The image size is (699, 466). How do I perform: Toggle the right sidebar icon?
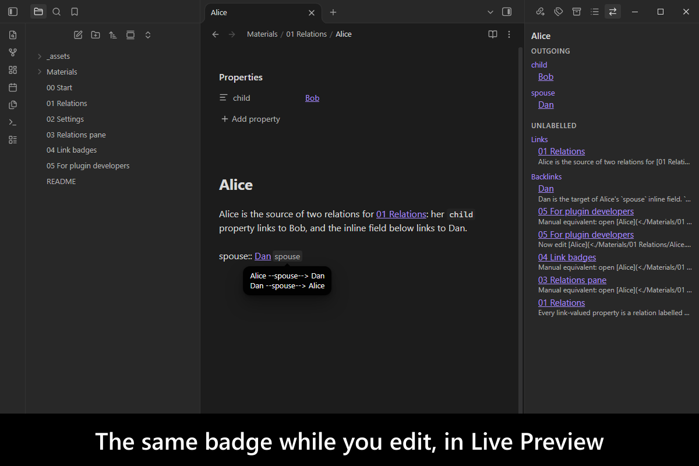click(507, 12)
